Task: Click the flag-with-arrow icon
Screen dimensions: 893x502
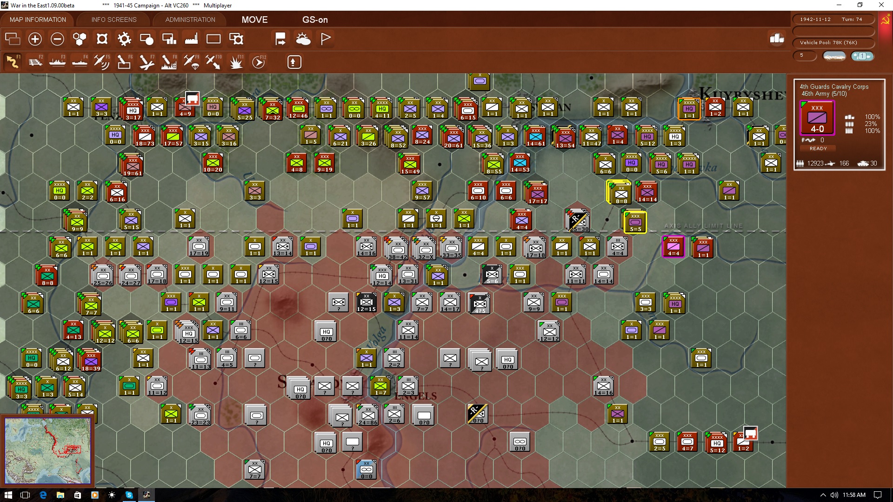Action: (280, 39)
